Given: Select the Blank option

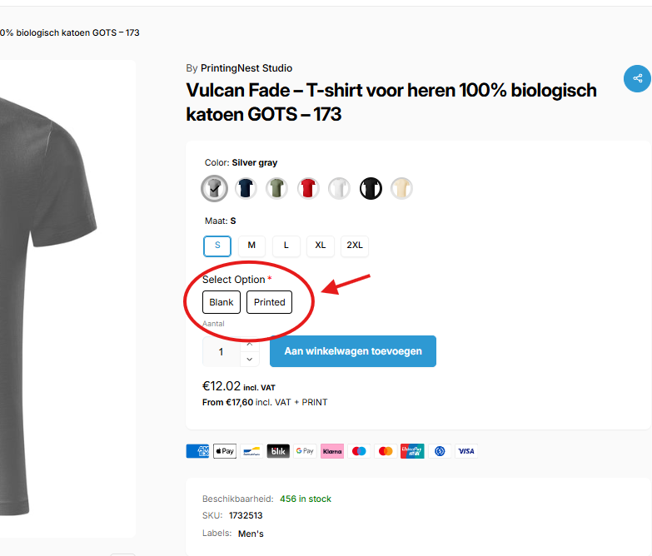Looking at the screenshot, I should click(x=221, y=302).
